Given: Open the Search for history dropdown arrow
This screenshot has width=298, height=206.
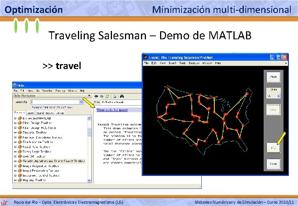Looking at the screenshot, I should pos(81,102).
